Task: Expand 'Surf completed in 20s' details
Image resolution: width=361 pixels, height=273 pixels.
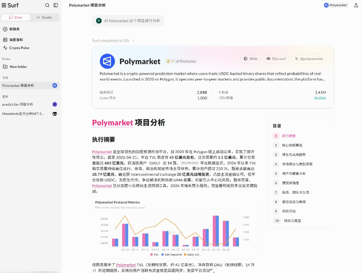Action: click(113, 41)
